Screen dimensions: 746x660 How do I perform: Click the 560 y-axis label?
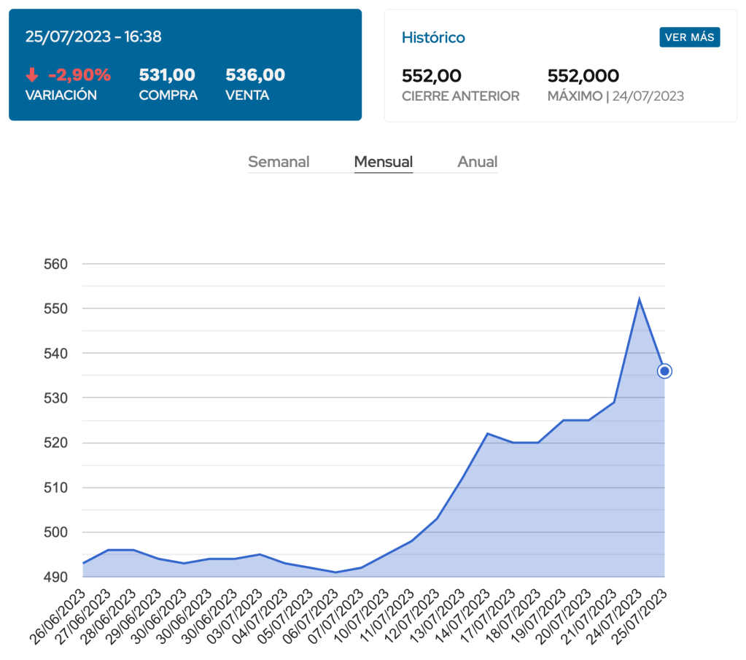coord(55,264)
